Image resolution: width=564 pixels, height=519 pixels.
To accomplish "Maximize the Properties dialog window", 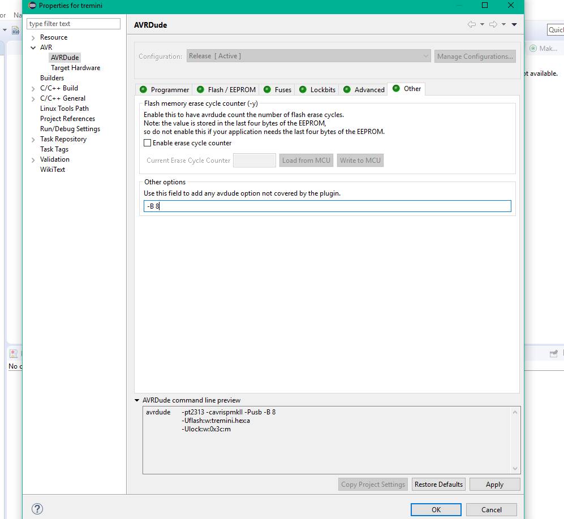I will click(x=485, y=6).
